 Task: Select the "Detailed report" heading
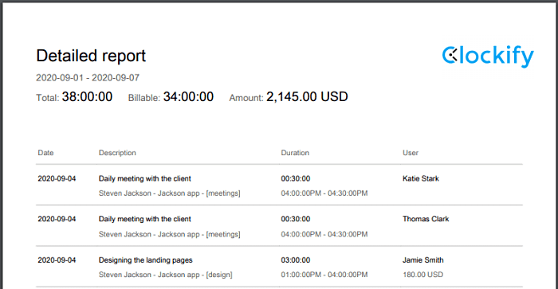click(x=91, y=56)
